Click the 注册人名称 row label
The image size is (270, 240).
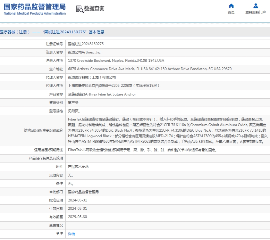[x=54, y=52]
